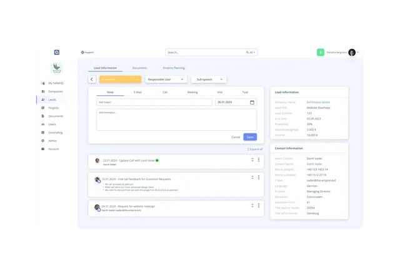Click the Save button
This screenshot has width=400, height=276.
point(250,137)
